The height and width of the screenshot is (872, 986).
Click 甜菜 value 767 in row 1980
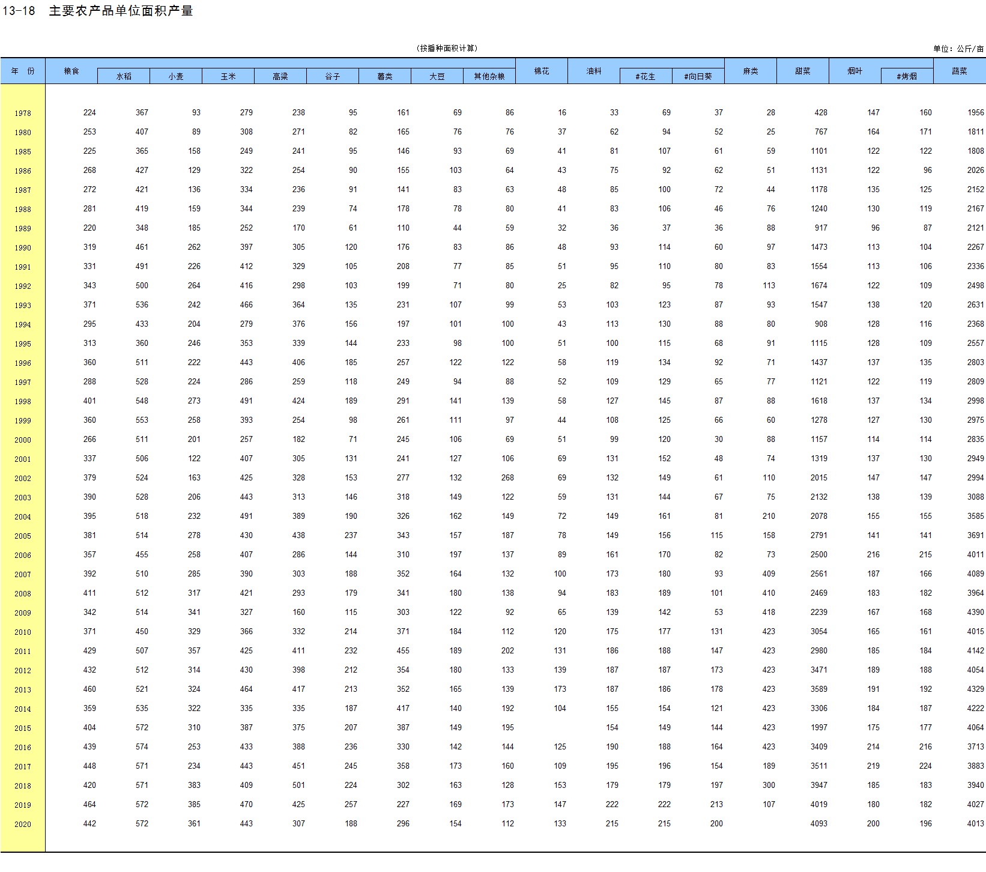pos(821,132)
